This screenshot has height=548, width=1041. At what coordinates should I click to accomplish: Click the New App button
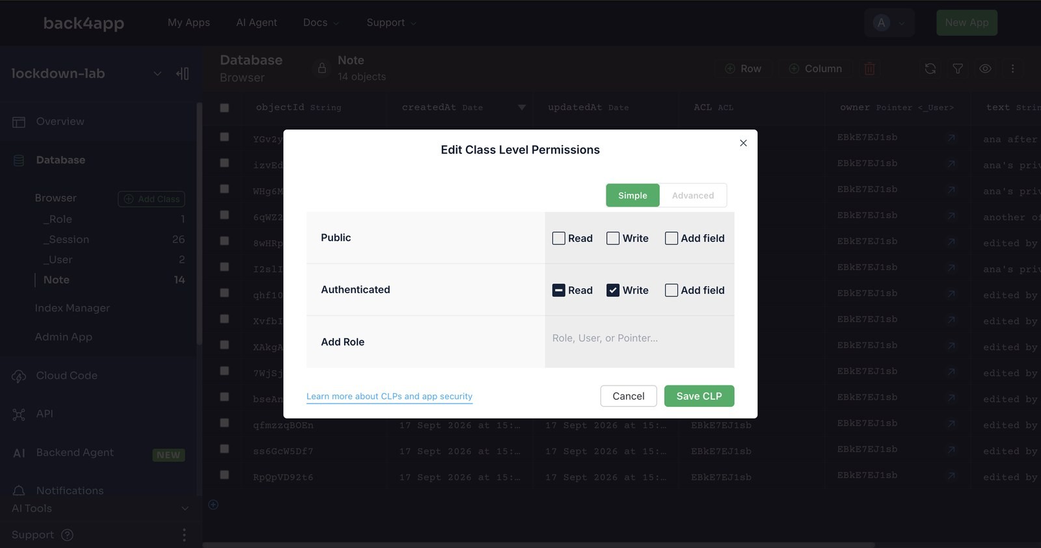(966, 23)
